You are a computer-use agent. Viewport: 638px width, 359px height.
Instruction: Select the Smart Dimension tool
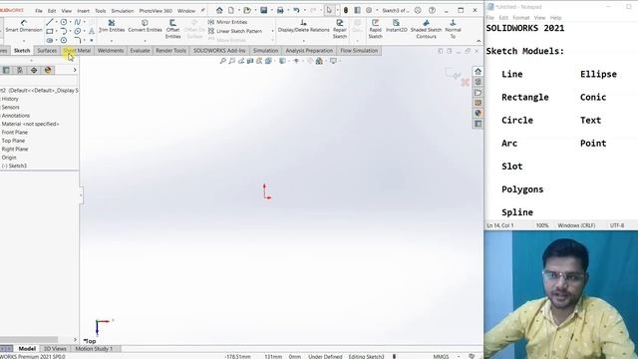(x=24, y=26)
